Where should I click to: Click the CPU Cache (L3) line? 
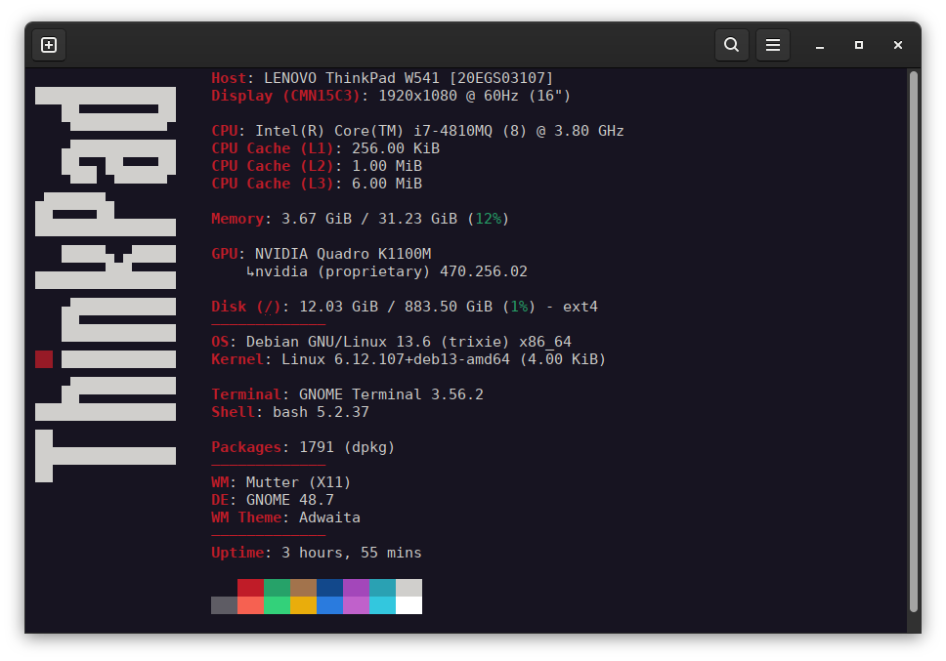[x=316, y=184]
